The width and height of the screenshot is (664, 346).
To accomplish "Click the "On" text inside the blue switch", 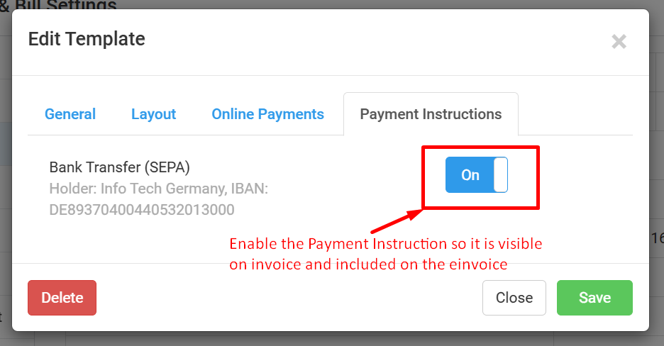I will (x=470, y=175).
